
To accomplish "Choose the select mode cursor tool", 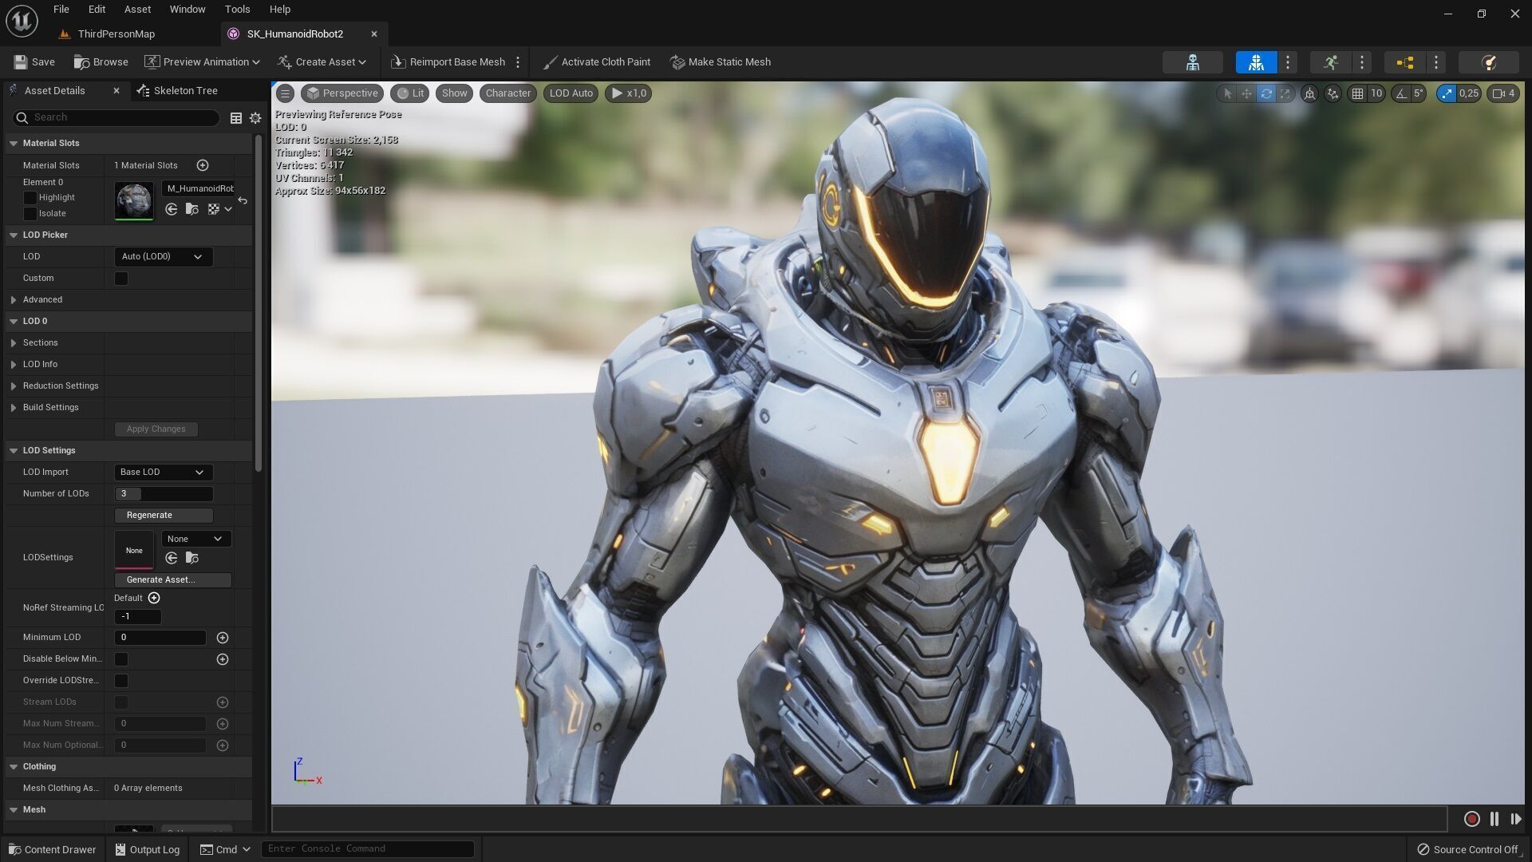I will click(x=1227, y=93).
